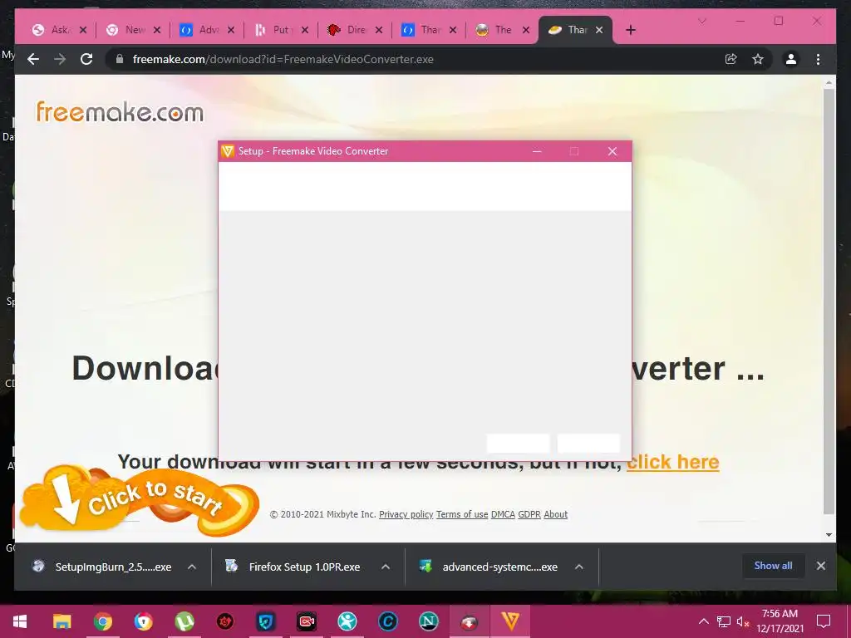Open the Chrome three-dot menu
Screen dimensions: 851x638
[819, 59]
